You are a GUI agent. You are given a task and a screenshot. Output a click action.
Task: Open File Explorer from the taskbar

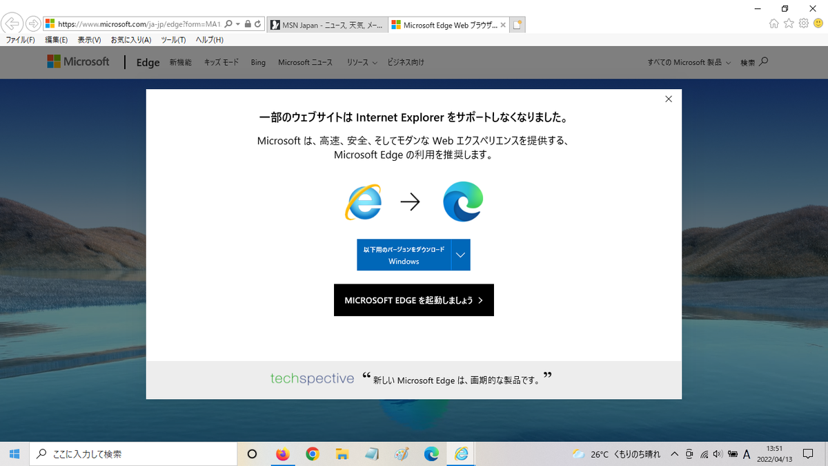(x=342, y=454)
